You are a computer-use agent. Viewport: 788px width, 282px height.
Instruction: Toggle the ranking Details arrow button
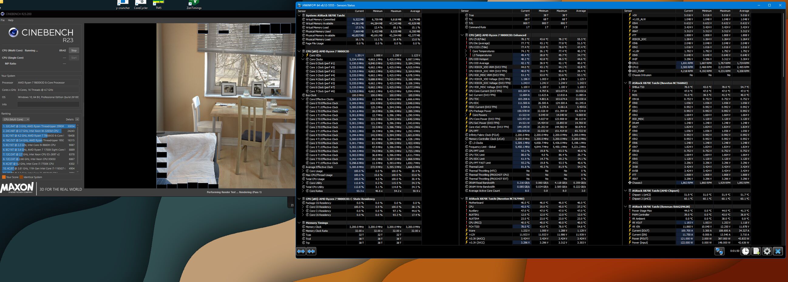pos(77,119)
